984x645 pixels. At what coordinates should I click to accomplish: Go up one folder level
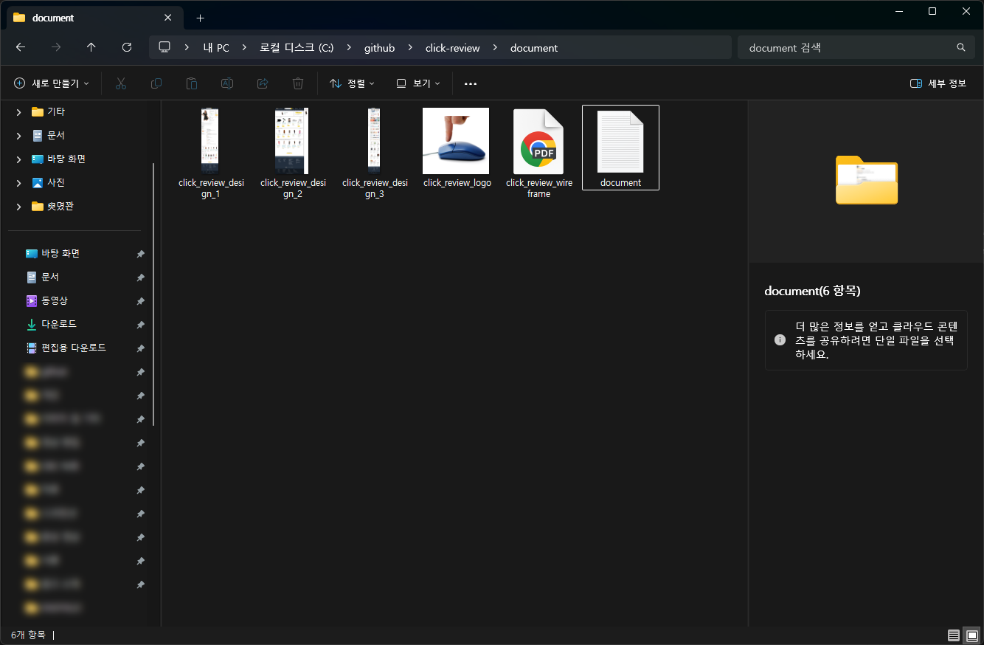click(91, 47)
